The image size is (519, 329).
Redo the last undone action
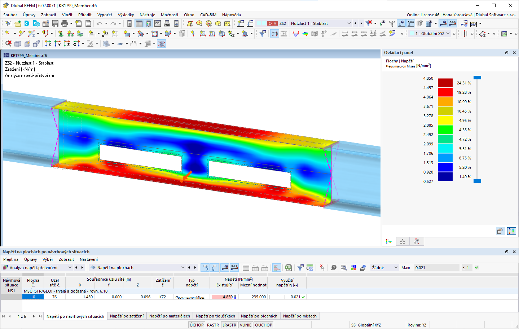pos(113,23)
